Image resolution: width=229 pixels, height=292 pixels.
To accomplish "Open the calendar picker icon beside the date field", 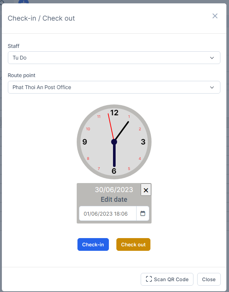I will point(143,213).
